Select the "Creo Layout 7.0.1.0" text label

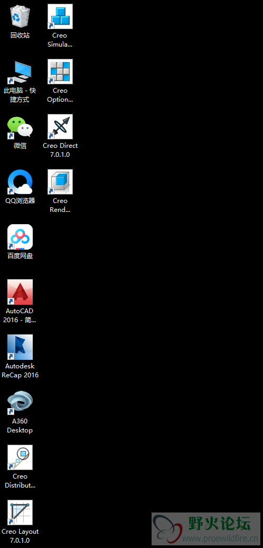(x=20, y=536)
